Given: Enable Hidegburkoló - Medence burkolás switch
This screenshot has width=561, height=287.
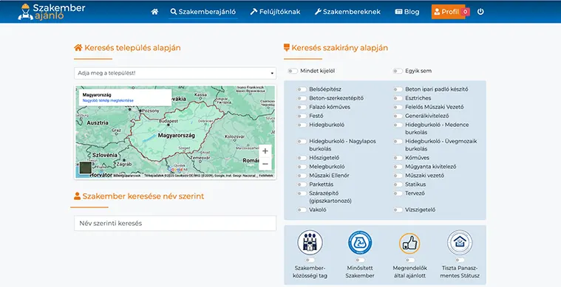Looking at the screenshot, I should pyautogui.click(x=398, y=125).
